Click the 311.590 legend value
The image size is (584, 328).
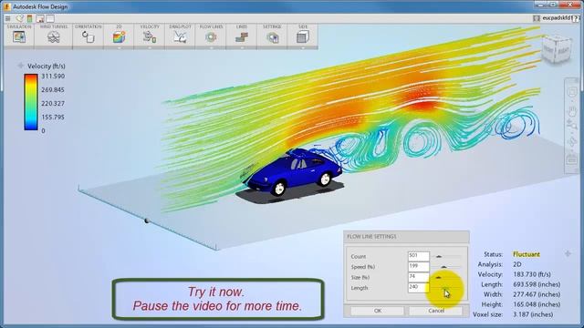point(53,76)
